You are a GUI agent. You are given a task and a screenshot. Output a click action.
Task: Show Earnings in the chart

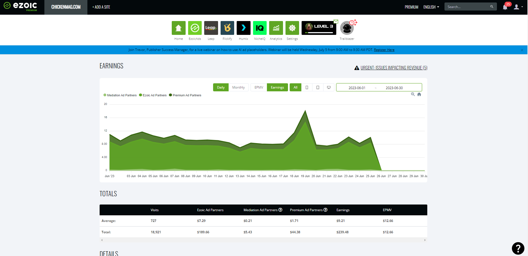277,87
